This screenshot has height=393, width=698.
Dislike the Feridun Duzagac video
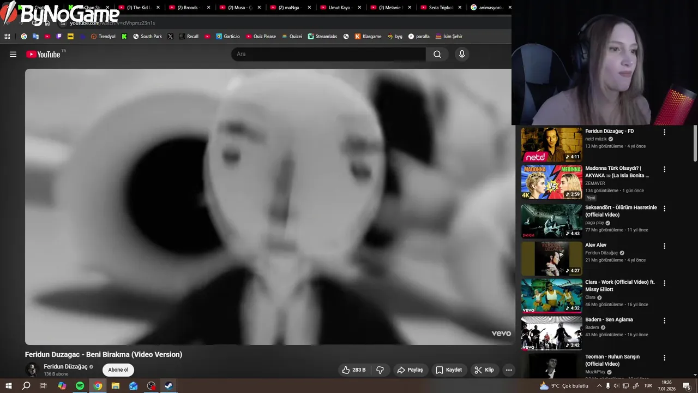point(380,370)
